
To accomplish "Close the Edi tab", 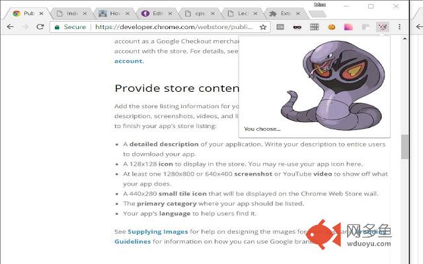I will pos(170,13).
